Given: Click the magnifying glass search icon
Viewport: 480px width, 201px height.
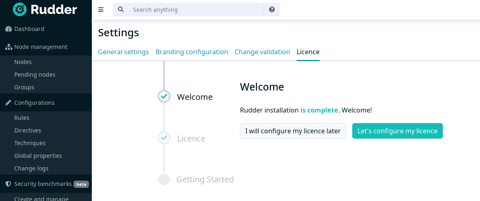Looking at the screenshot, I should (x=121, y=9).
